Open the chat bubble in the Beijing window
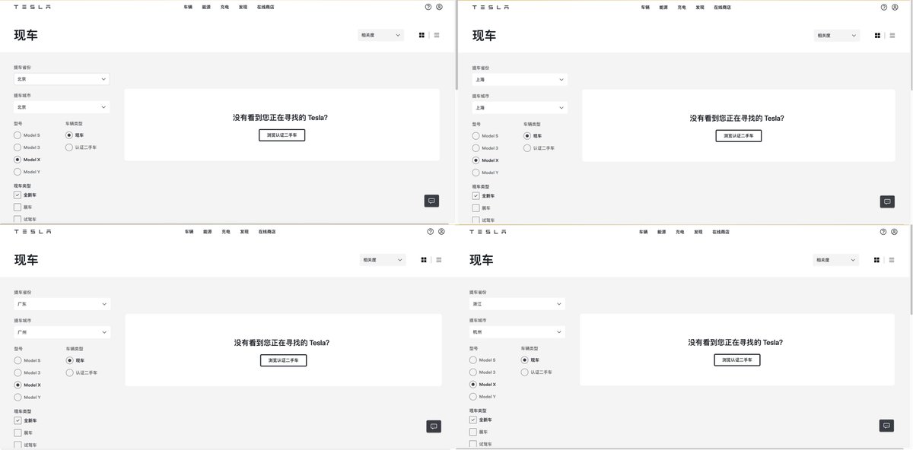This screenshot has width=913, height=450. 431,201
